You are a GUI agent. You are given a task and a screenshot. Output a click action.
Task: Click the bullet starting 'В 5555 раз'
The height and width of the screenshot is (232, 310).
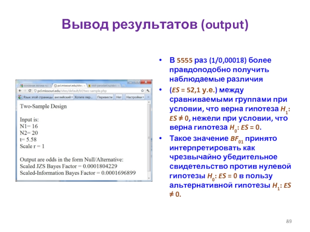tap(220, 70)
